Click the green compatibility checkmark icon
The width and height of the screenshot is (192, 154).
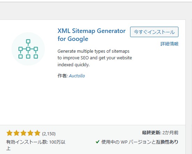(97, 142)
